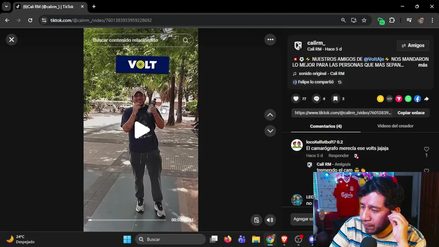Open the Extensions puzzle-piece menu
The image size is (439, 247).
tap(392, 20)
